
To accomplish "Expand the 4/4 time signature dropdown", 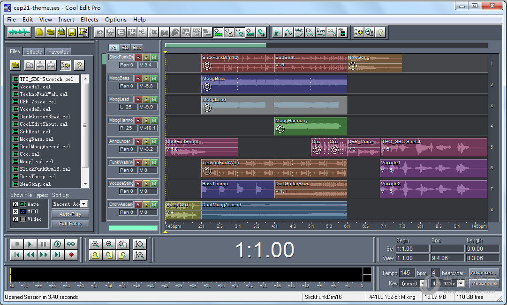I will click(461, 283).
